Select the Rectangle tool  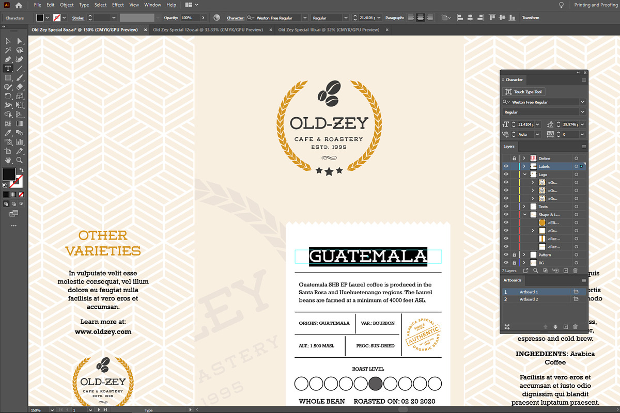click(x=8, y=78)
